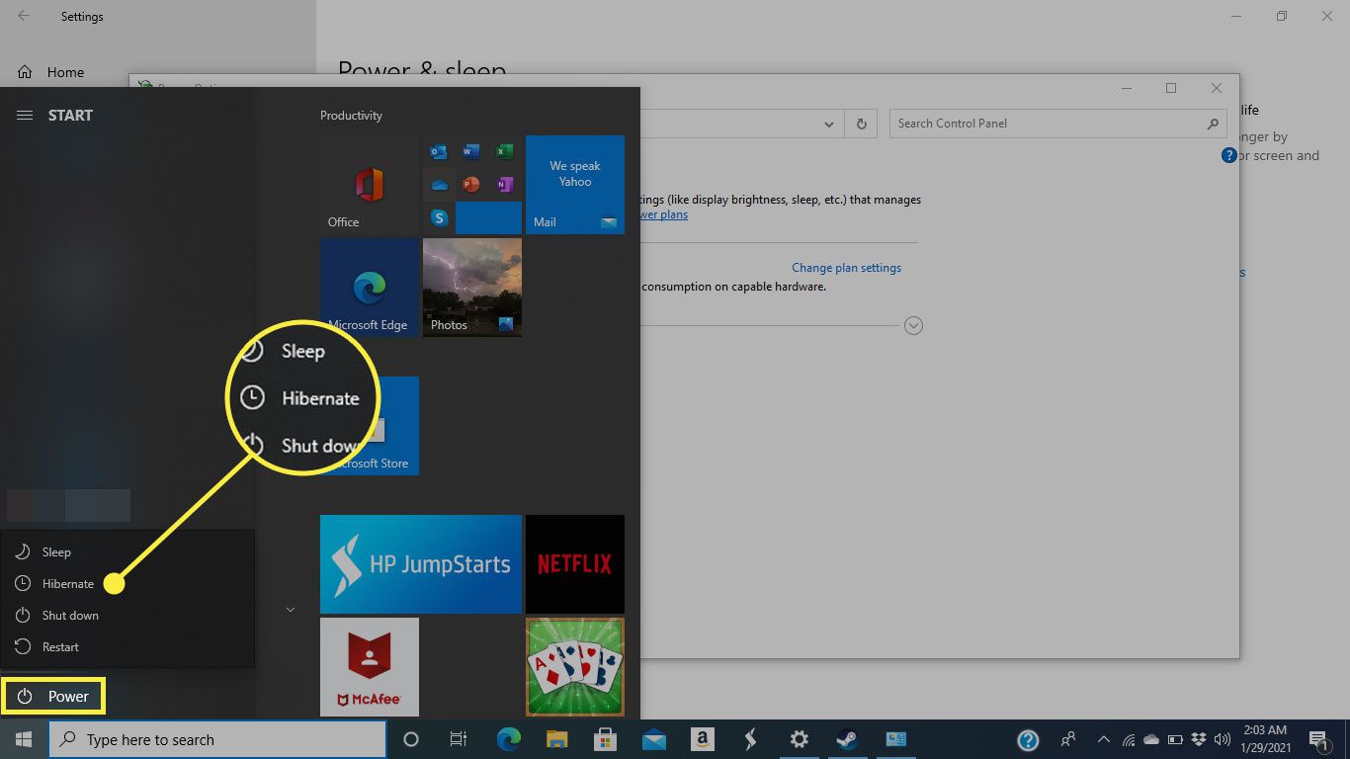Open Amazon from the taskbar
This screenshot has height=759, width=1350.
(x=702, y=739)
